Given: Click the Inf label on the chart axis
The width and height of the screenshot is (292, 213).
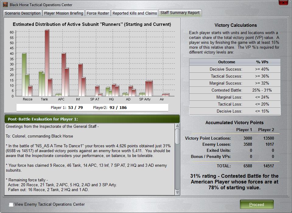Looking at the screenshot, I should 78,99.
